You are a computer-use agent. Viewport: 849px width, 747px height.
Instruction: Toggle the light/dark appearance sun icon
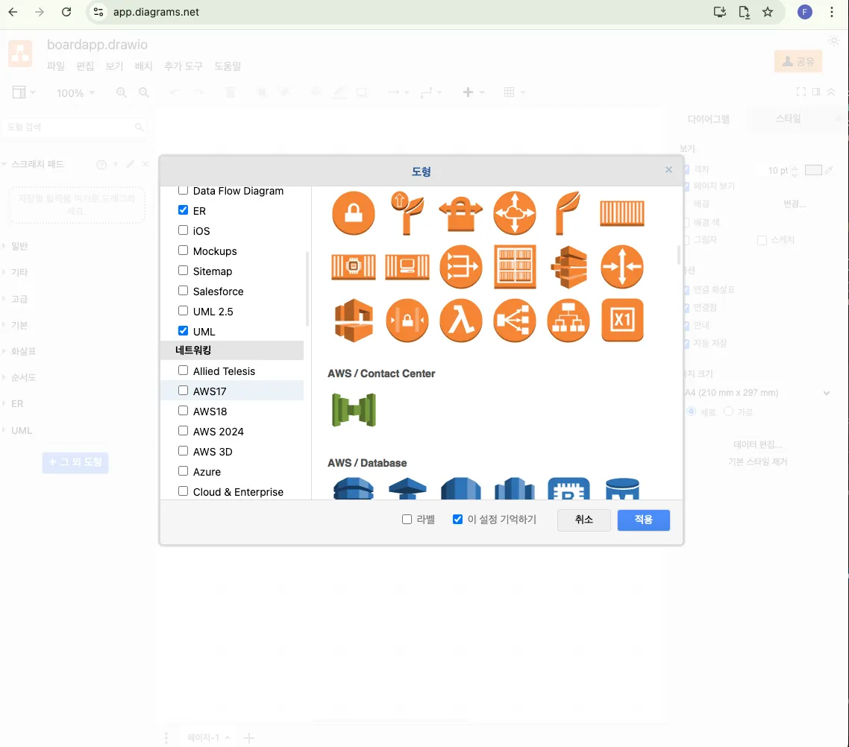coord(834,41)
